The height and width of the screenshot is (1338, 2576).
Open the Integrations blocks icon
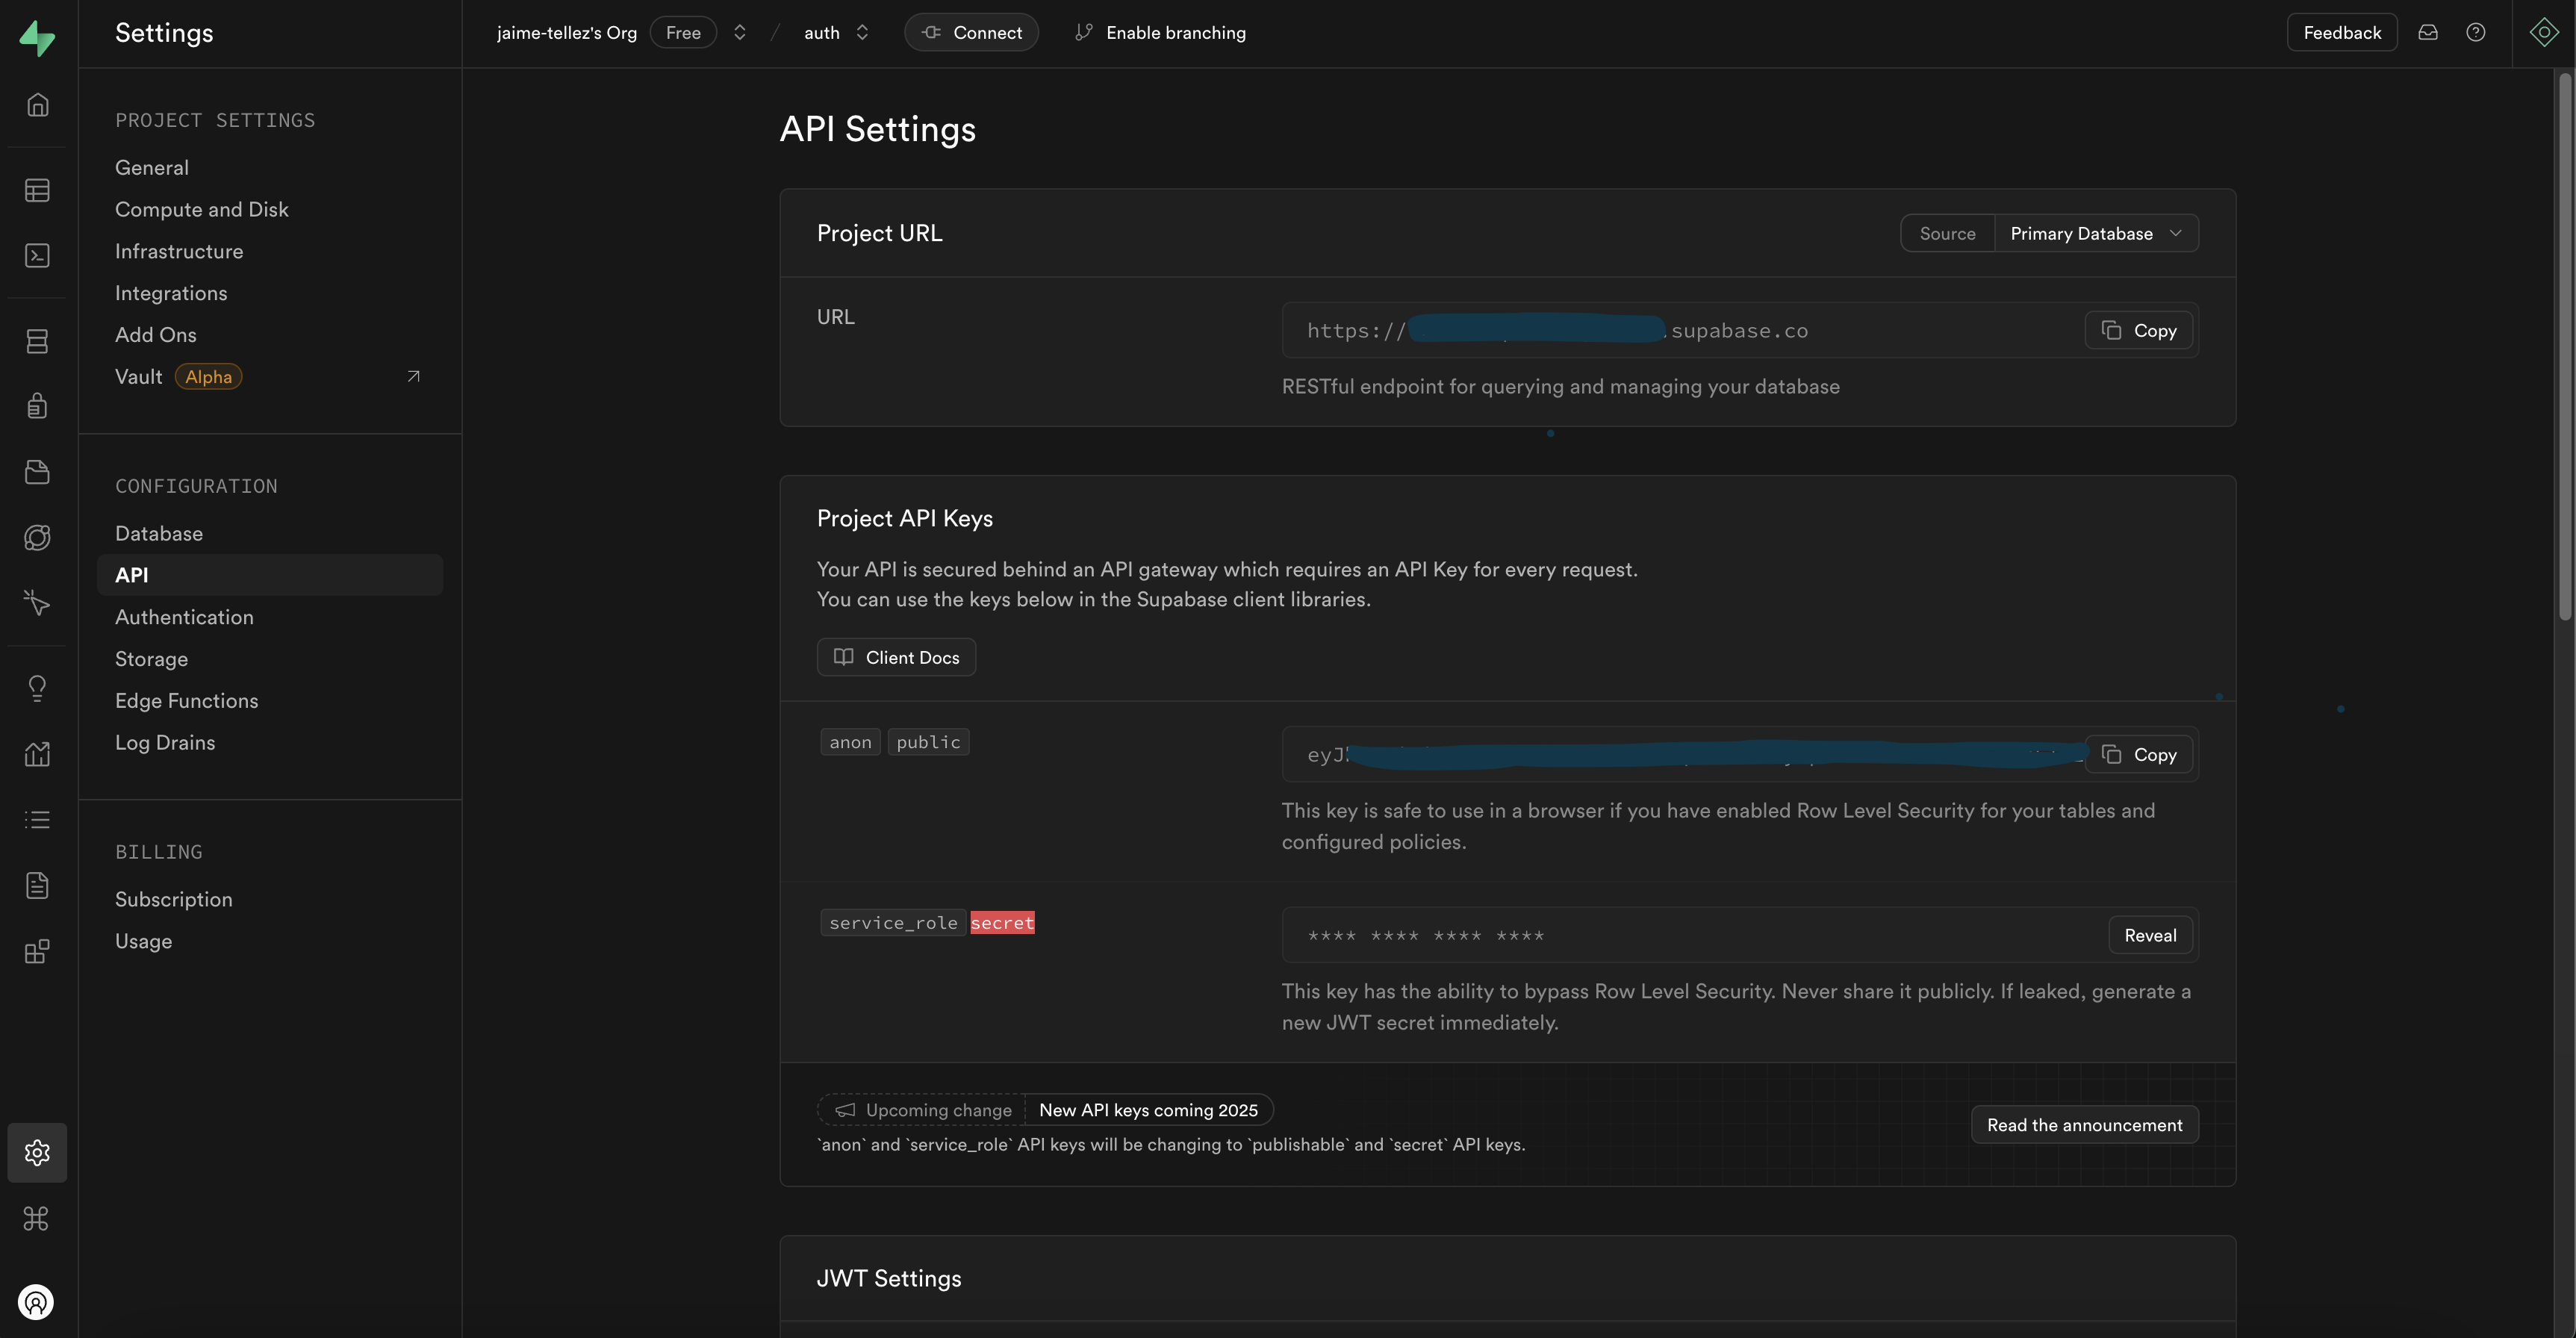point(37,951)
